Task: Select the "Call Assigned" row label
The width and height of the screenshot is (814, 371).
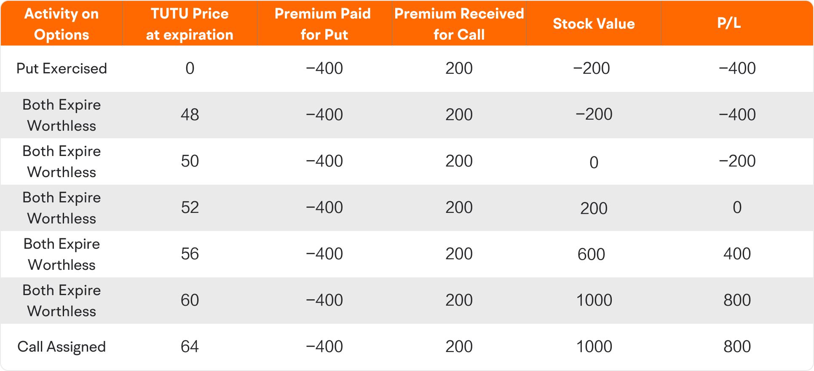Action: point(62,347)
